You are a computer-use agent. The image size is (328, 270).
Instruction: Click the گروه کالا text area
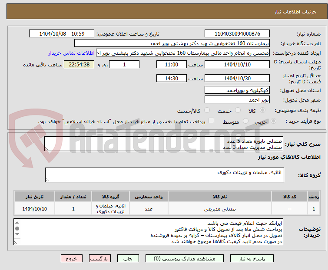[x=165, y=175]
